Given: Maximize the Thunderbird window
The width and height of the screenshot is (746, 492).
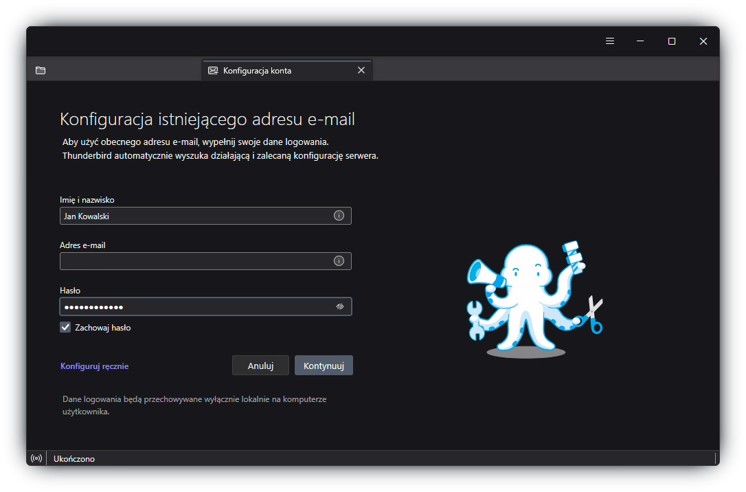Looking at the screenshot, I should coord(671,41).
